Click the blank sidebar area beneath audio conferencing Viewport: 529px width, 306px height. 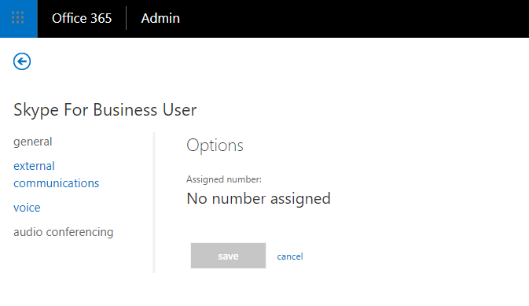(x=78, y=256)
